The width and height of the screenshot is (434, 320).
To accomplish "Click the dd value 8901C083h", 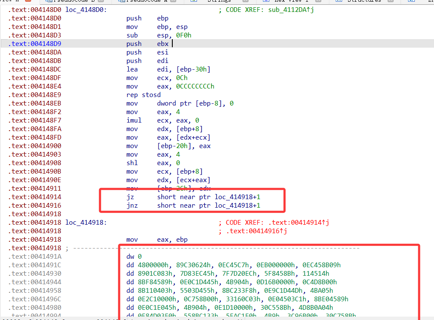I will (155, 274).
